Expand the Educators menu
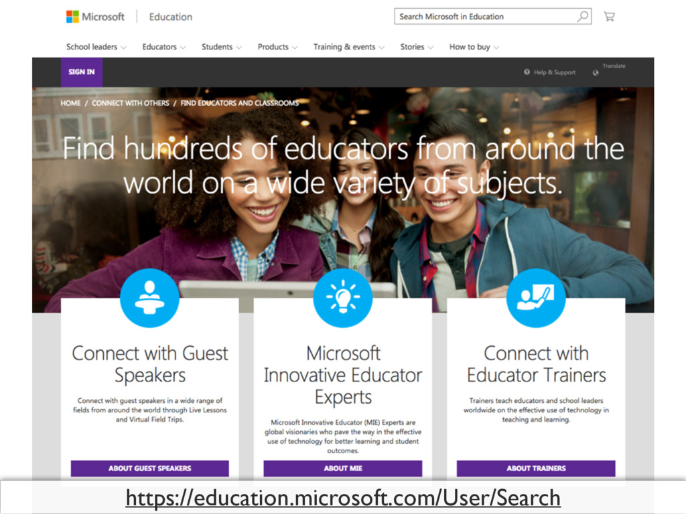The image size is (686, 514). pyautogui.click(x=163, y=47)
